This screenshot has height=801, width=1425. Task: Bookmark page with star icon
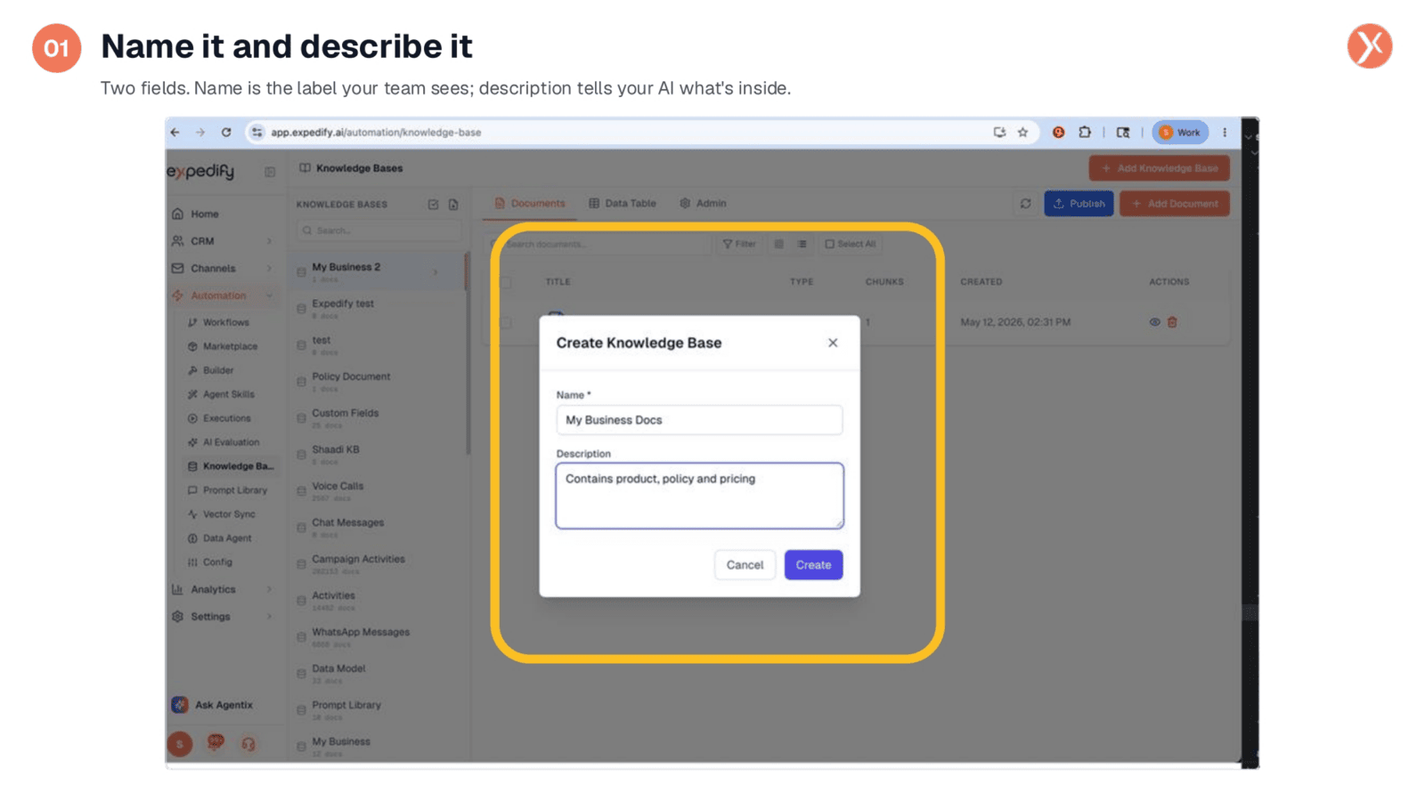pyautogui.click(x=1022, y=132)
